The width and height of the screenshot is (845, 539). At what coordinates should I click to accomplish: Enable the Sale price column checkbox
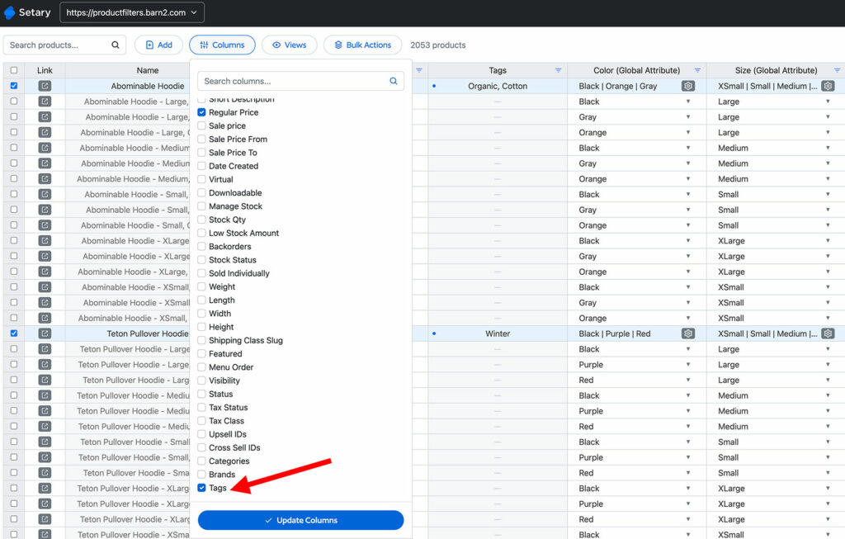click(x=201, y=125)
